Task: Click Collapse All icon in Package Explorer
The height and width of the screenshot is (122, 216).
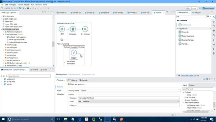Action: point(43,12)
